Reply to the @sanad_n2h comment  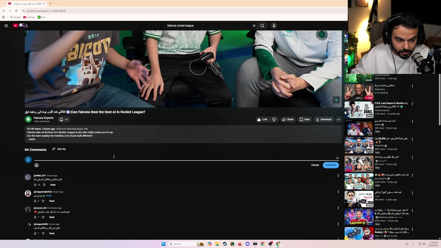(52, 217)
